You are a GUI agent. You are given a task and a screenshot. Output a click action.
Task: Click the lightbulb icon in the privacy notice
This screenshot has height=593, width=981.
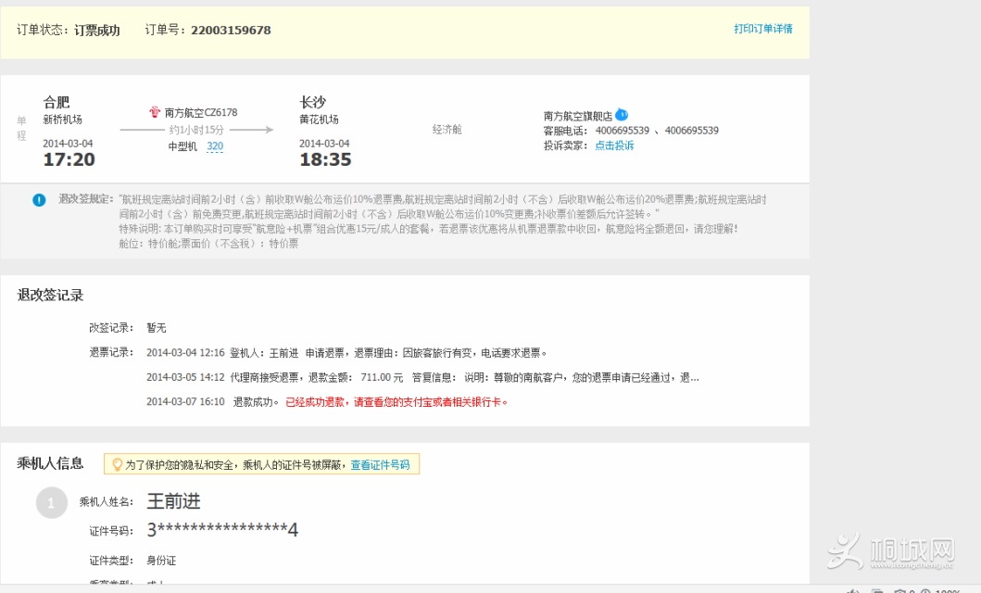117,464
